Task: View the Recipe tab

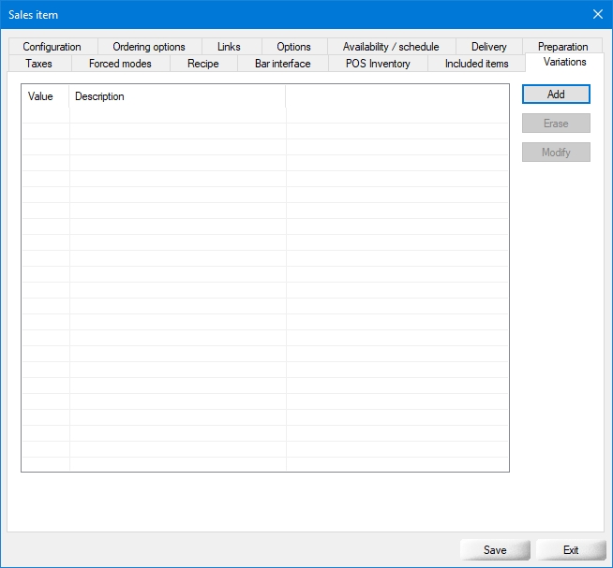Action: click(x=202, y=64)
